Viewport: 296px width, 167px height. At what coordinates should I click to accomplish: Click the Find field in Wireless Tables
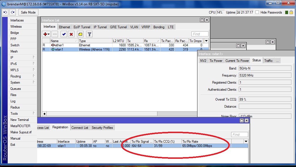(x=240, y=135)
